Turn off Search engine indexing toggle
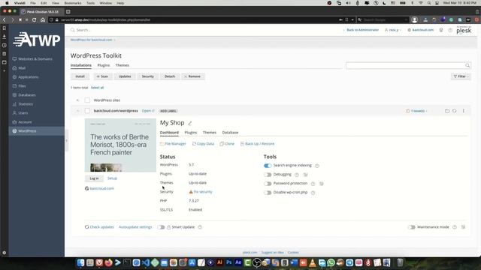 pyautogui.click(x=268, y=166)
